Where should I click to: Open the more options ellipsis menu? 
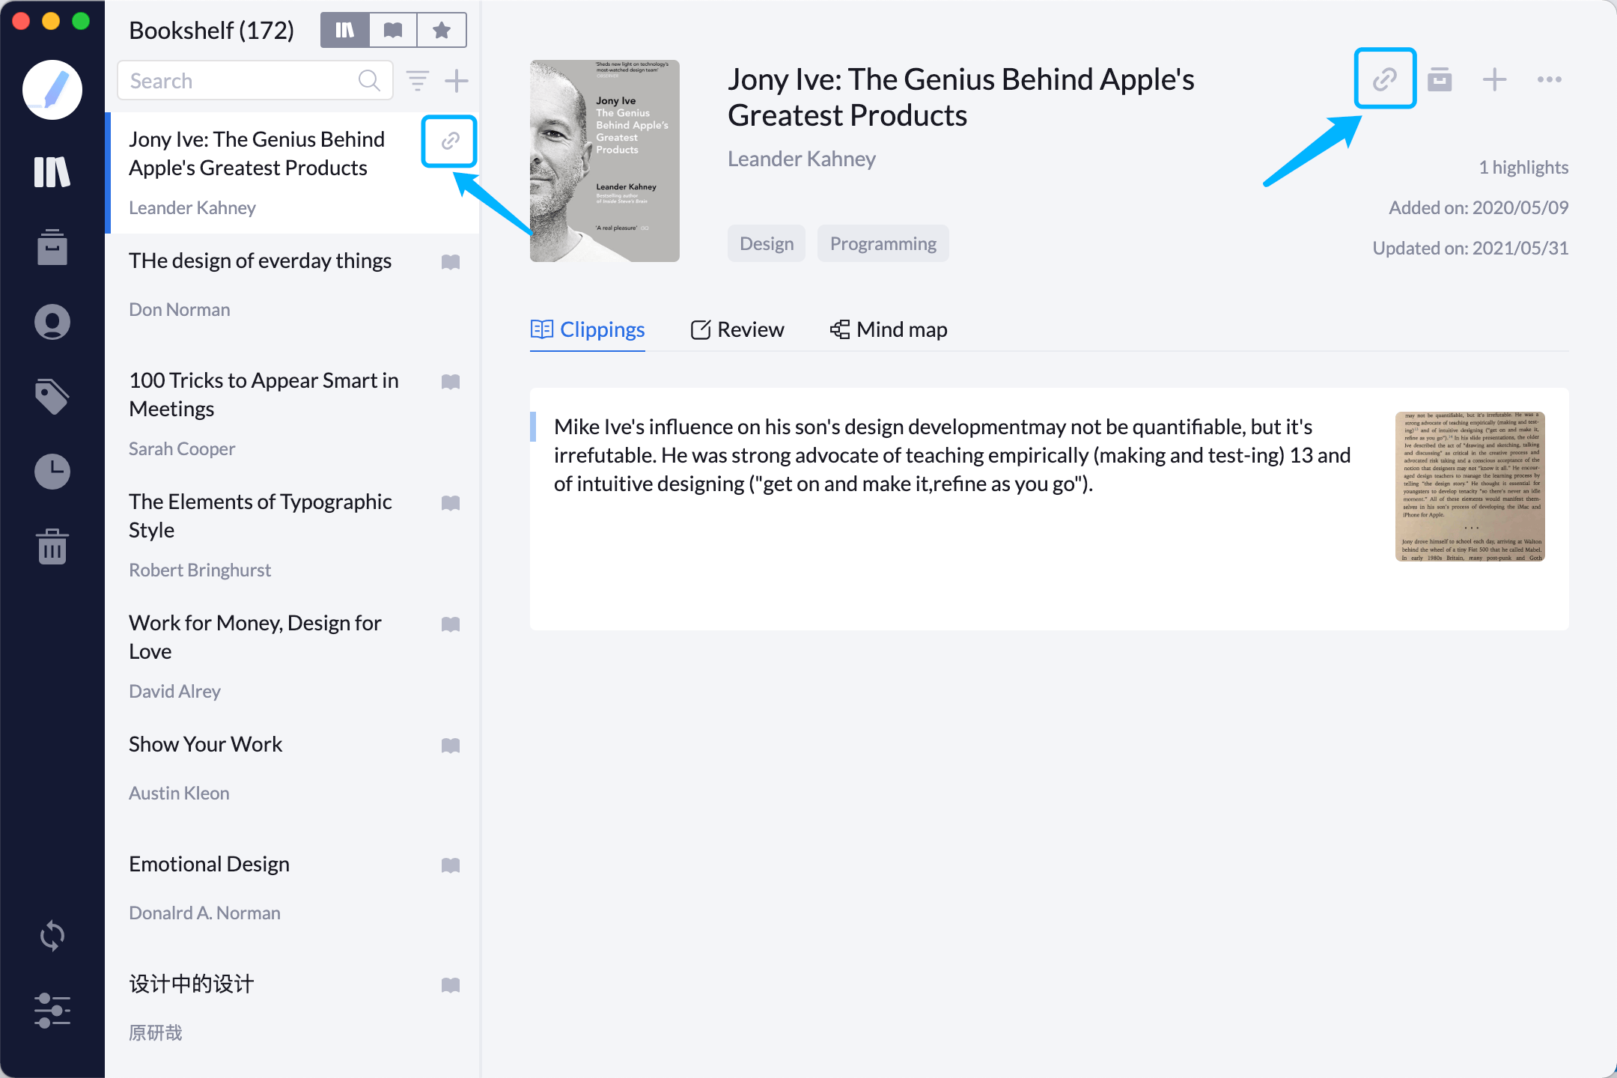click(x=1550, y=79)
